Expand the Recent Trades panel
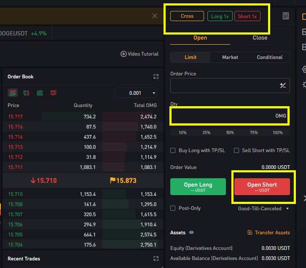The width and height of the screenshot is (306, 268). [156, 258]
